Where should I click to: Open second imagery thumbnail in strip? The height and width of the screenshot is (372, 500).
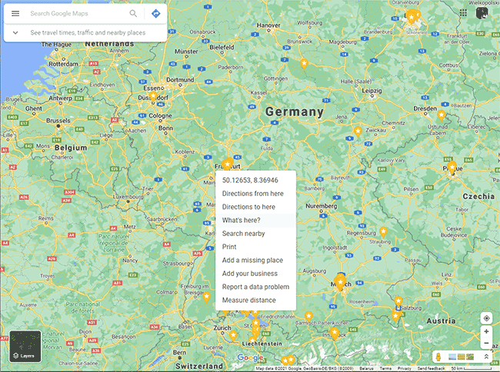point(461,357)
